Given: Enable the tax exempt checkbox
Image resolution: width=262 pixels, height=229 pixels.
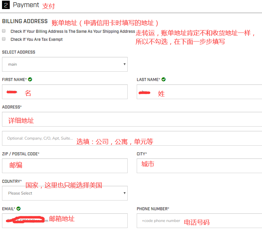Looking at the screenshot, I should [x=4, y=39].
